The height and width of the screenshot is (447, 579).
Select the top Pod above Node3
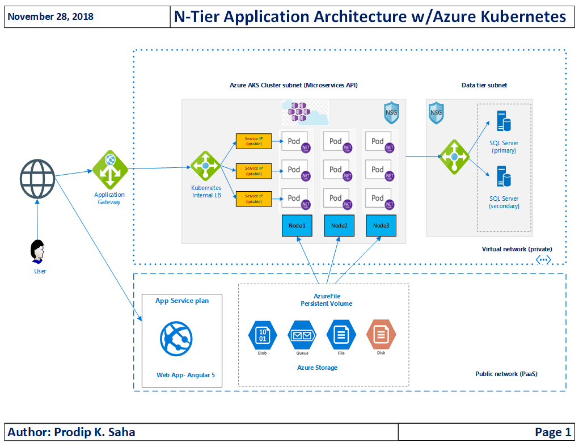379,142
